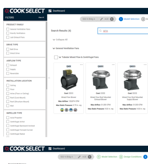The height and width of the screenshot is (164, 148).
Task: Click the Cook Select logo in lower header
Action: point(25,149)
